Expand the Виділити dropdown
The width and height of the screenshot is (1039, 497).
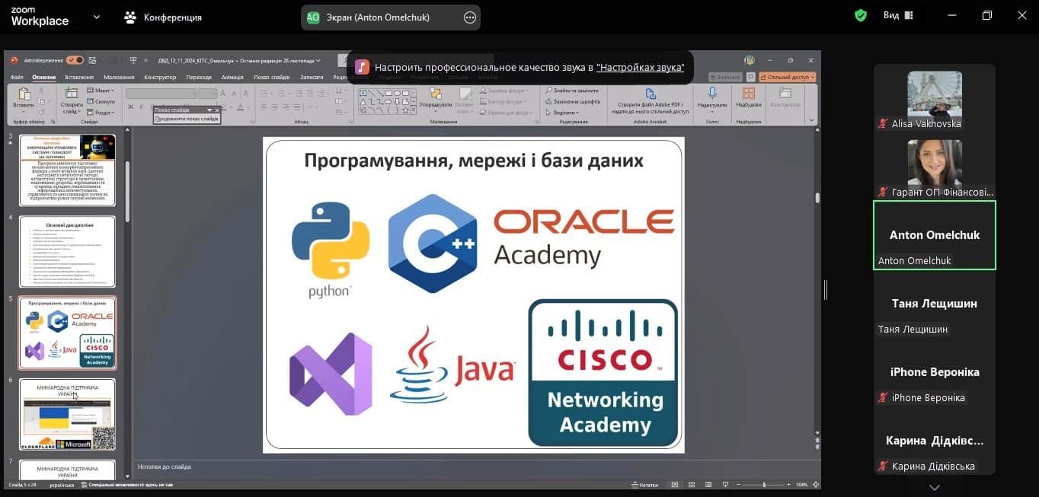[x=562, y=112]
